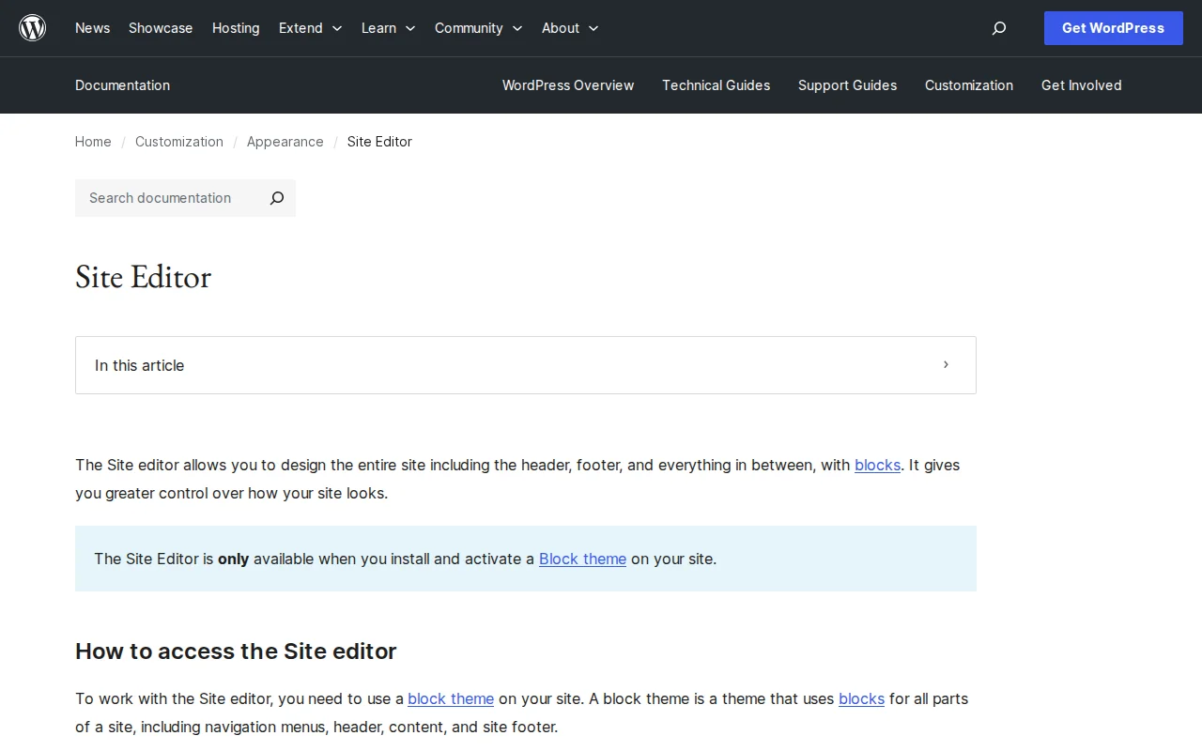Switch to the Hosting section
This screenshot has height=751, width=1202.
236,28
